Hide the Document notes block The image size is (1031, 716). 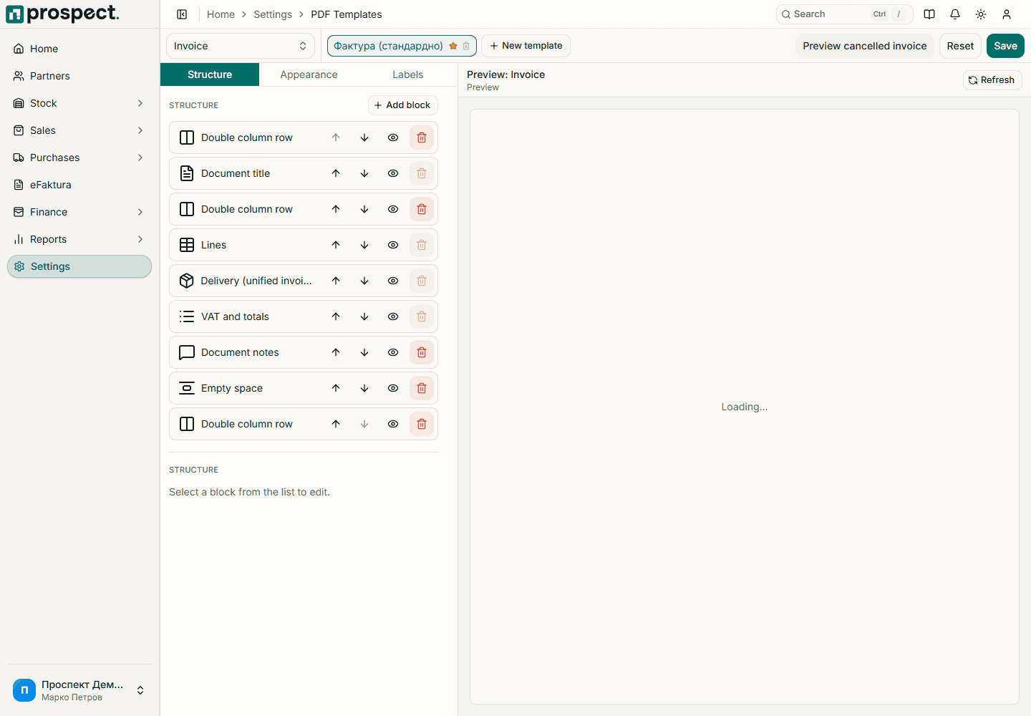click(x=393, y=352)
